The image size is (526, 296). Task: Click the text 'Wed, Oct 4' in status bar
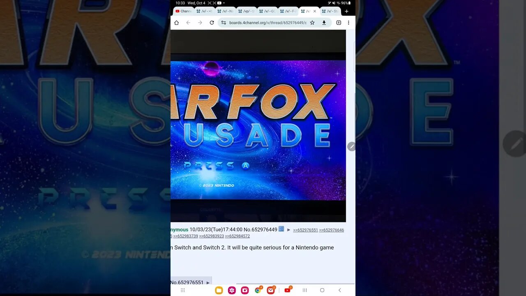(x=196, y=3)
